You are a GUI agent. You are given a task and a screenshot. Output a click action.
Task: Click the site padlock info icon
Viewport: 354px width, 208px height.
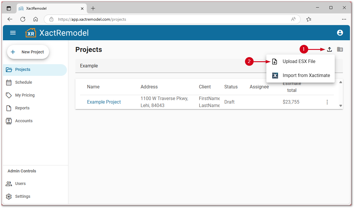[51, 19]
